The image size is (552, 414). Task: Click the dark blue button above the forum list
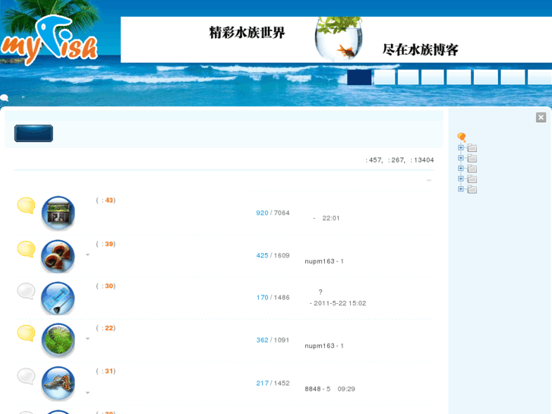(x=34, y=133)
